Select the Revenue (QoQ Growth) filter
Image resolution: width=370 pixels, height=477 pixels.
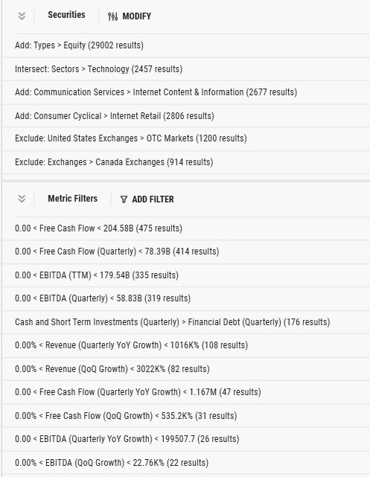pyautogui.click(x=186, y=369)
